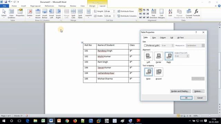
Task: Open the Measure in dropdown
Action: point(195,45)
